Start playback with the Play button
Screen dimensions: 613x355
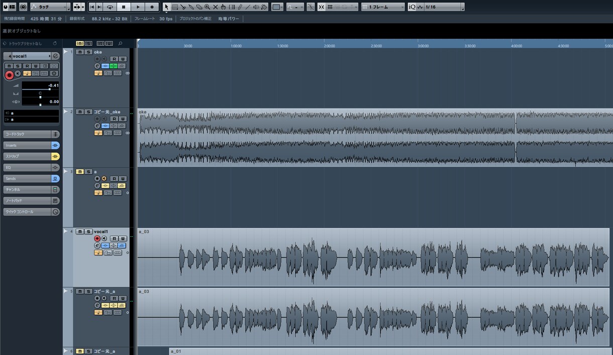(138, 7)
